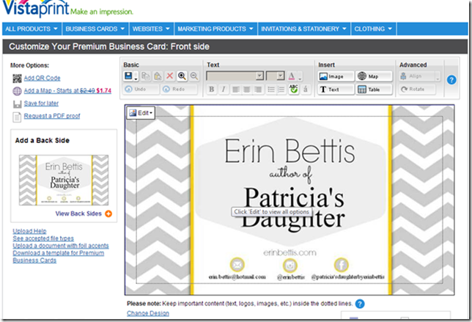472x322 pixels.
Task: Toggle Bold text formatting
Action: click(x=211, y=89)
